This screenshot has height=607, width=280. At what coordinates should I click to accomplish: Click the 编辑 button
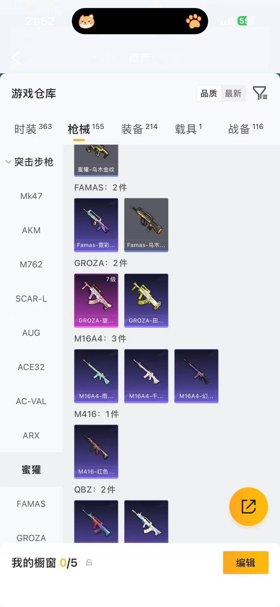[x=246, y=562]
